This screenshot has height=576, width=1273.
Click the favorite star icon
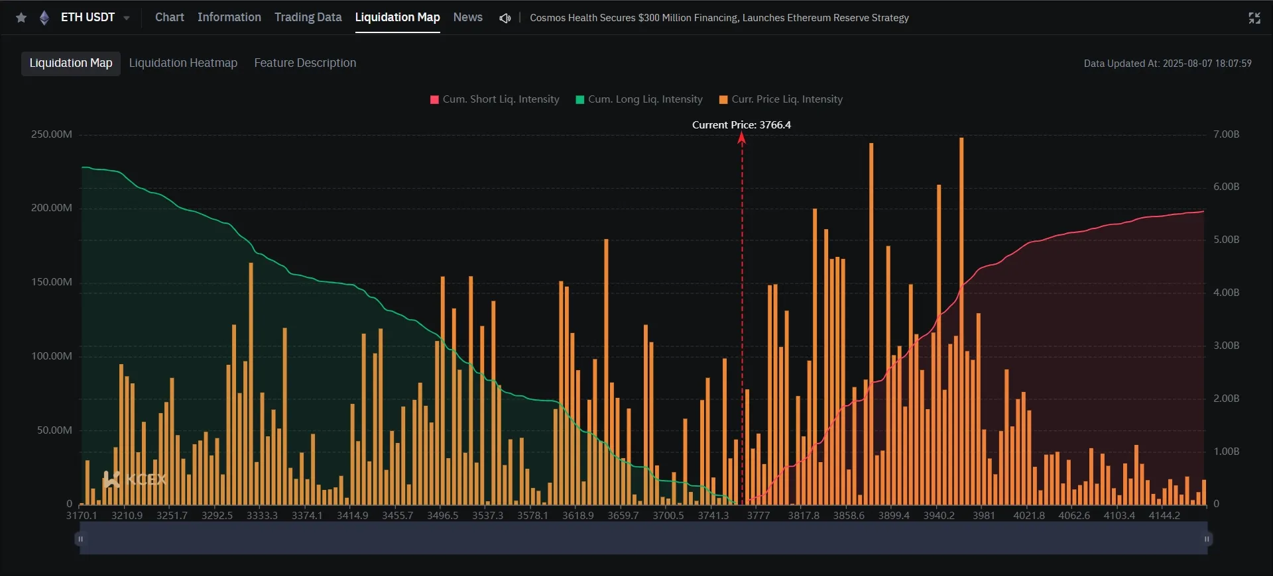click(21, 18)
